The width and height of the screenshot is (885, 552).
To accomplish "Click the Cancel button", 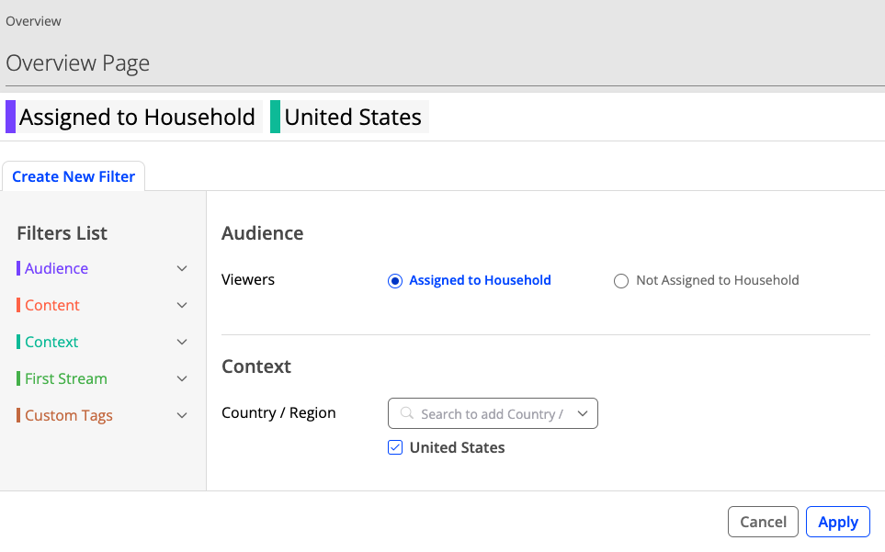I will pyautogui.click(x=763, y=522).
